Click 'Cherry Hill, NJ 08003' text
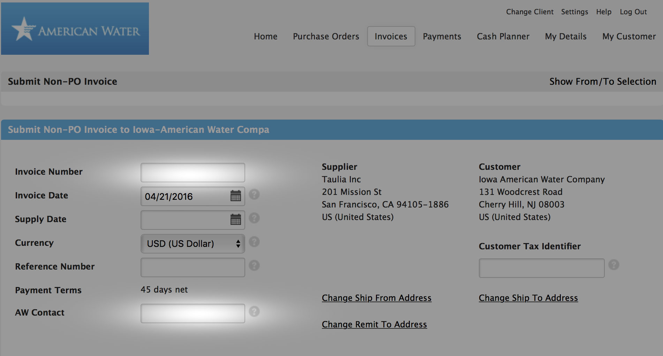Image resolution: width=663 pixels, height=356 pixels. [x=521, y=204]
